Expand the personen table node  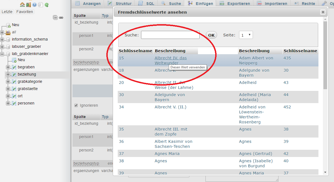pos(8,103)
